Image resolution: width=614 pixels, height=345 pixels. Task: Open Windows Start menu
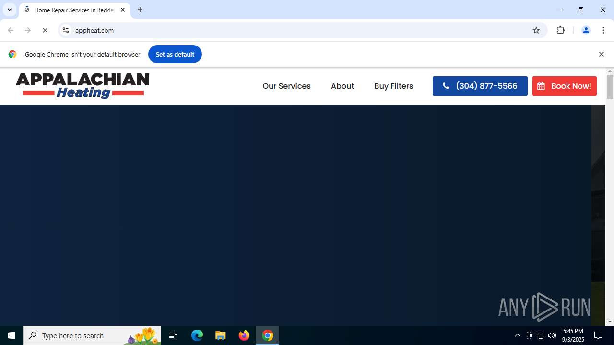pos(12,335)
